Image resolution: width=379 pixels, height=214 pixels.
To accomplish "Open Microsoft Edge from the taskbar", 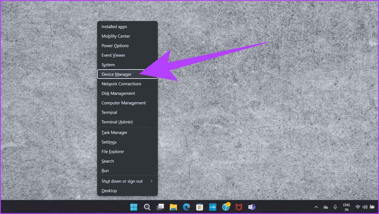I will coord(186,207).
